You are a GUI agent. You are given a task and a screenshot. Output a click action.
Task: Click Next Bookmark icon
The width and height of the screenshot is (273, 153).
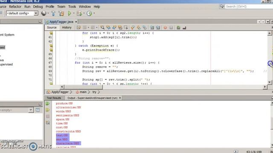point(139,28)
